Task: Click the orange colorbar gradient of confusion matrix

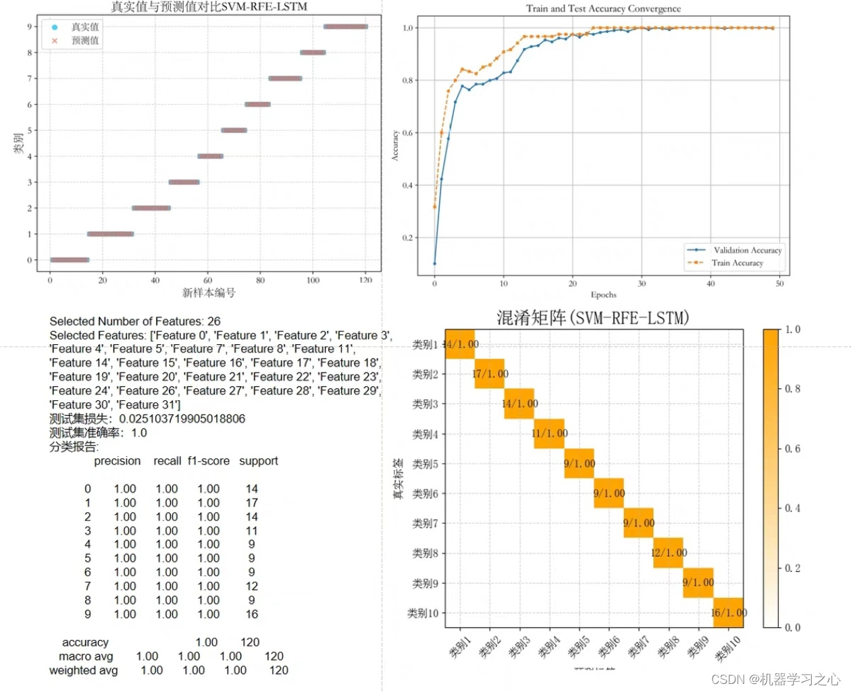Action: click(x=771, y=478)
